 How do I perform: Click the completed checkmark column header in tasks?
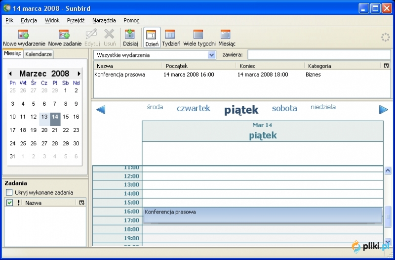pyautogui.click(x=9, y=203)
